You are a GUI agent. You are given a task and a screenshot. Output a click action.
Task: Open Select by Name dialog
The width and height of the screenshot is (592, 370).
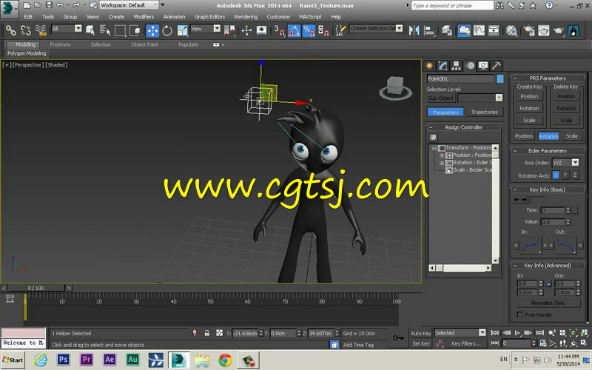click(x=104, y=30)
